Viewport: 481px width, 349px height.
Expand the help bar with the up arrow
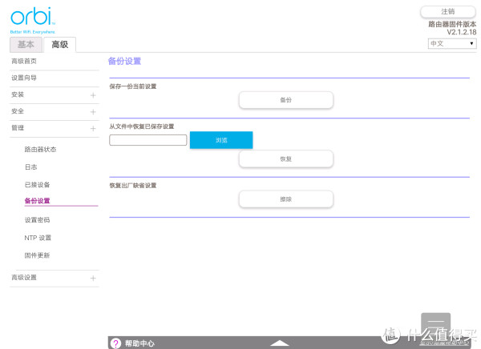pos(279,343)
